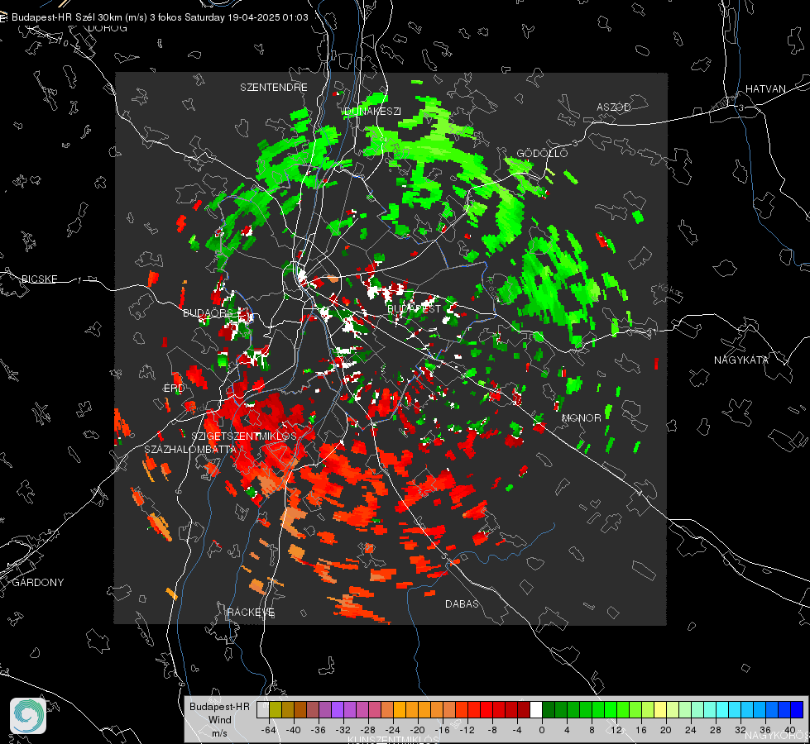Image resolution: width=810 pixels, height=744 pixels.
Task: Pick the pale yellow swatch near the 20 label
Action: tap(660, 710)
